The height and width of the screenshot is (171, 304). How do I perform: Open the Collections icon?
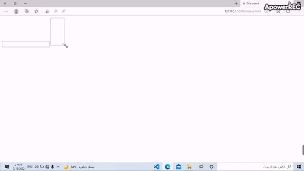(27, 11)
